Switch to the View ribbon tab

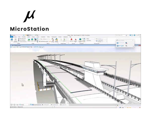click(x=19, y=37)
